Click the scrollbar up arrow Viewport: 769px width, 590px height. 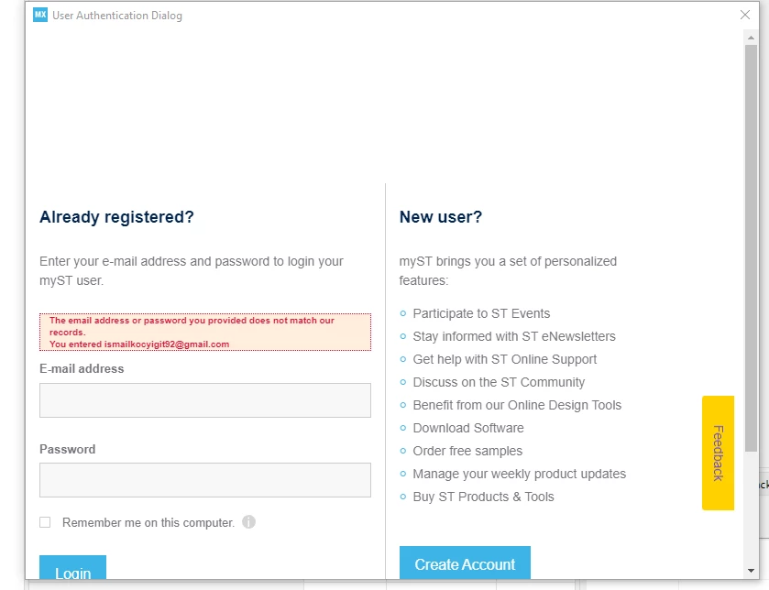pos(751,38)
